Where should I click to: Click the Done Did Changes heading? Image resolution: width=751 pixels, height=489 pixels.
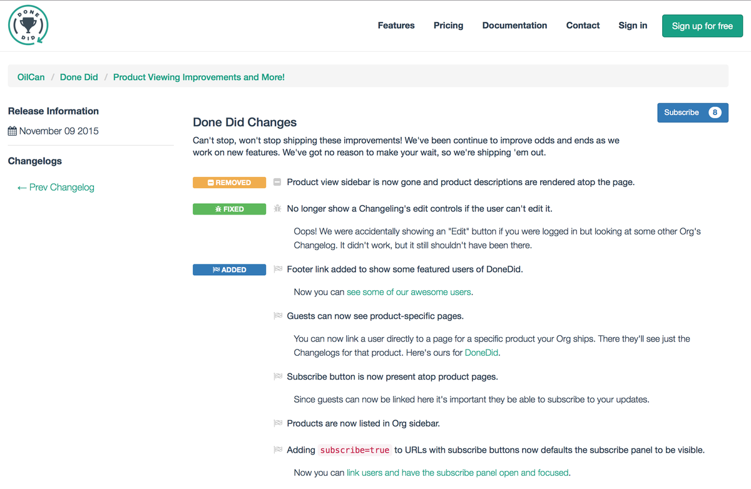245,123
